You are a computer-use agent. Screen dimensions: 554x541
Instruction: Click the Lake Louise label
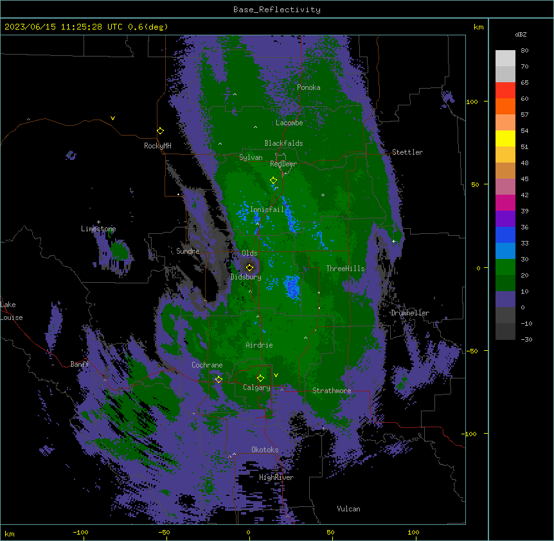[12, 311]
